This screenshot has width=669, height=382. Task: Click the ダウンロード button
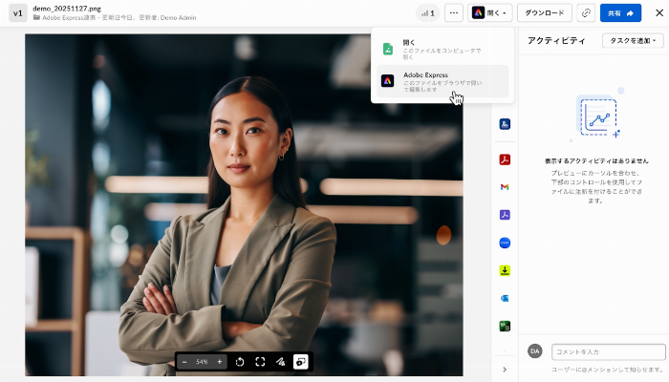tap(544, 13)
